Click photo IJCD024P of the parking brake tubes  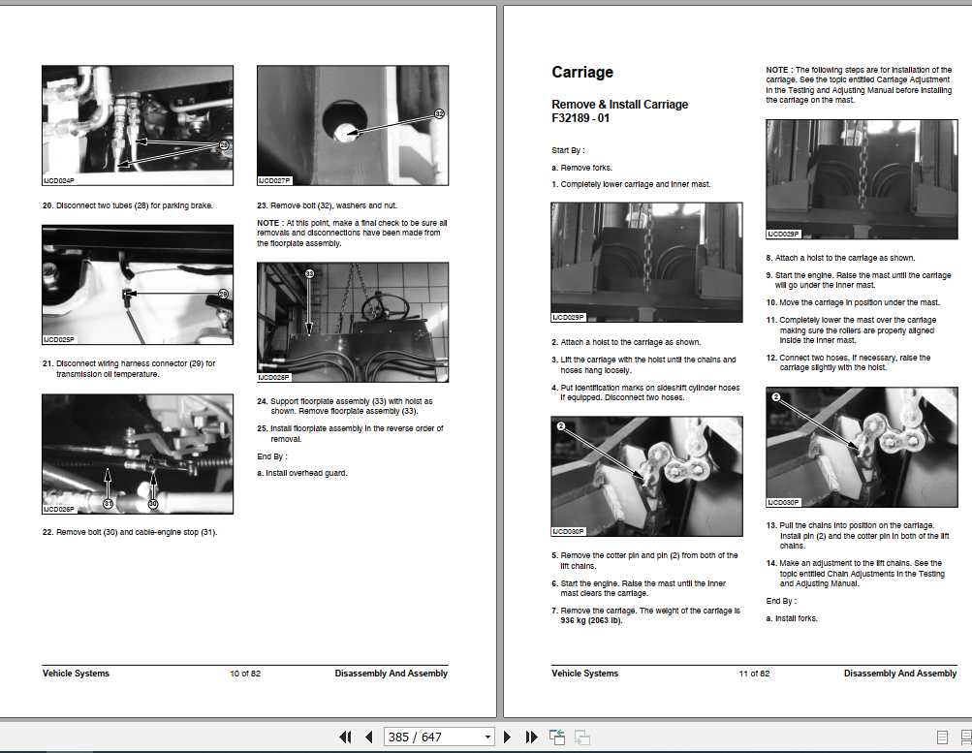pos(136,124)
